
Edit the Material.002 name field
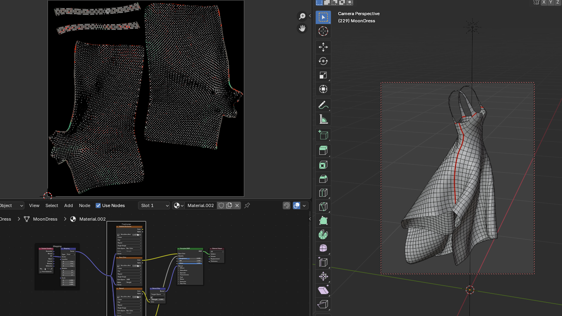point(201,206)
